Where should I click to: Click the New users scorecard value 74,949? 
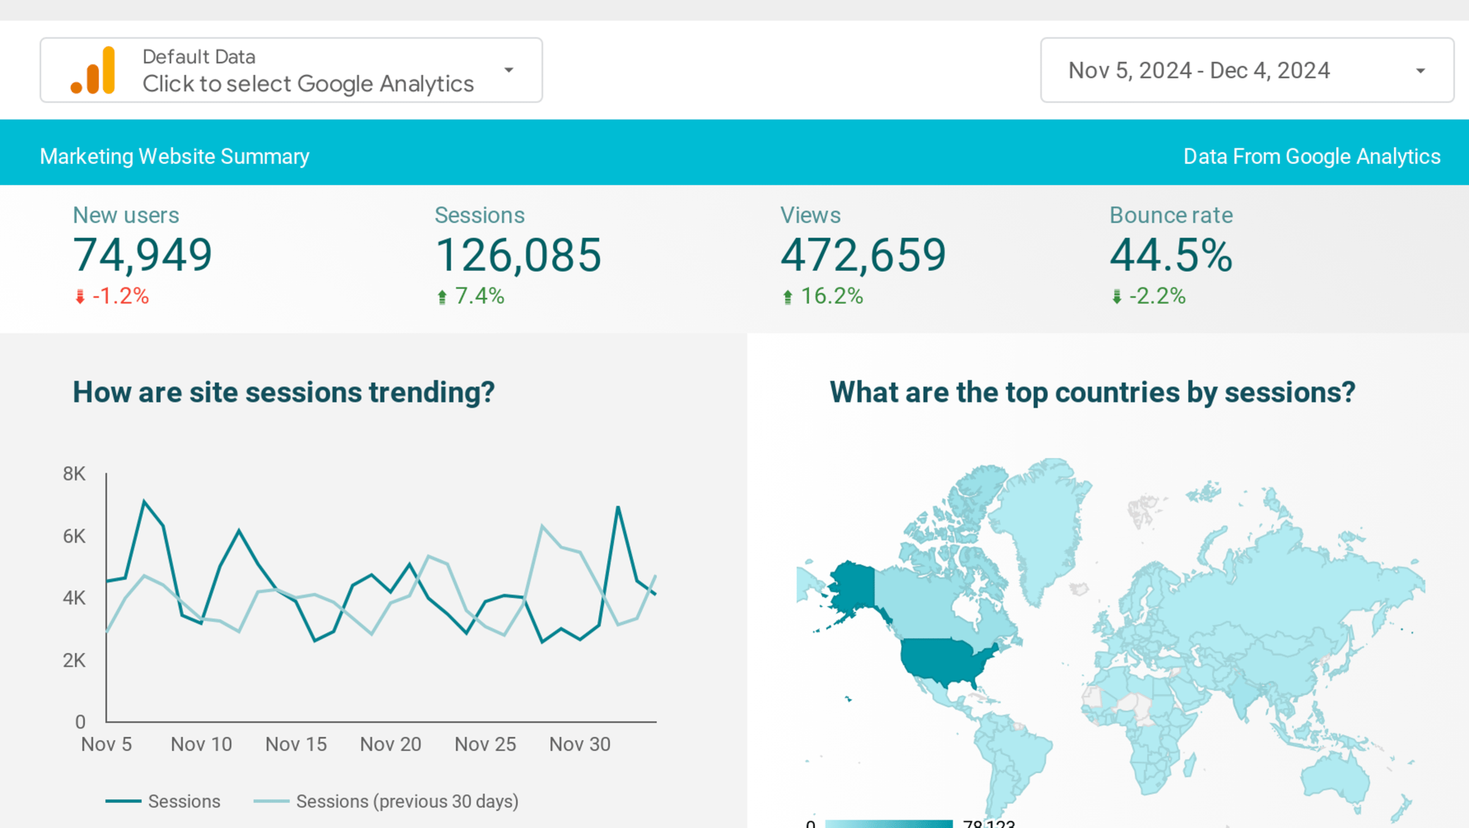(x=142, y=255)
